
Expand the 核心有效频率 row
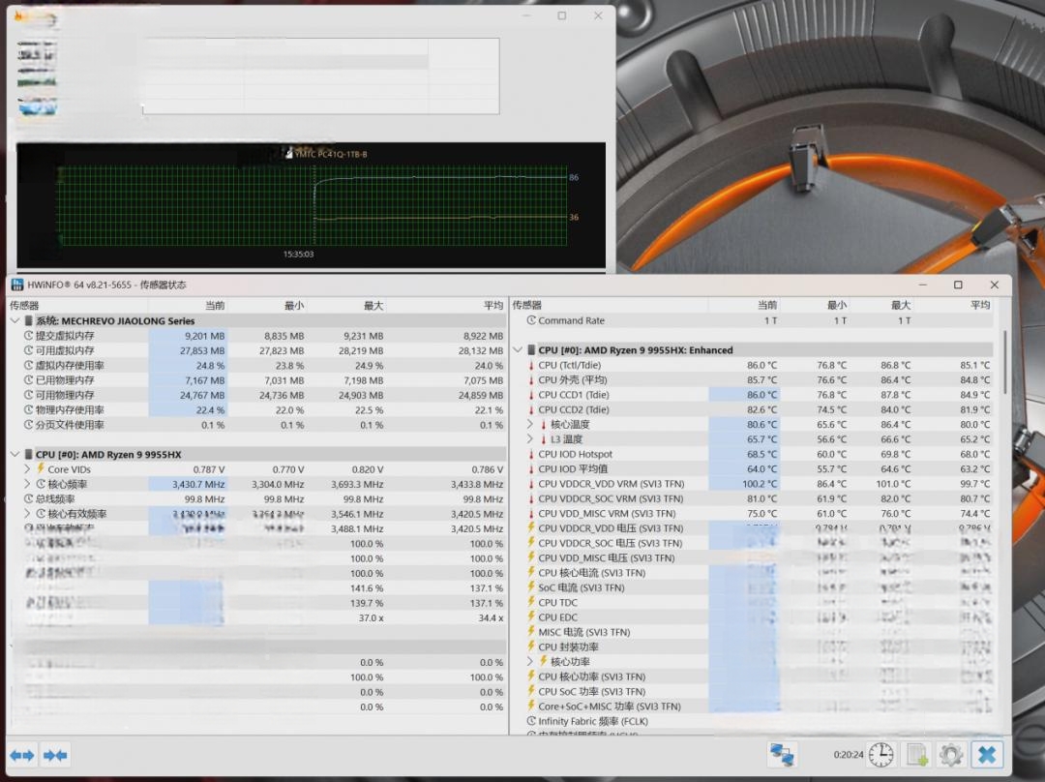pos(27,513)
